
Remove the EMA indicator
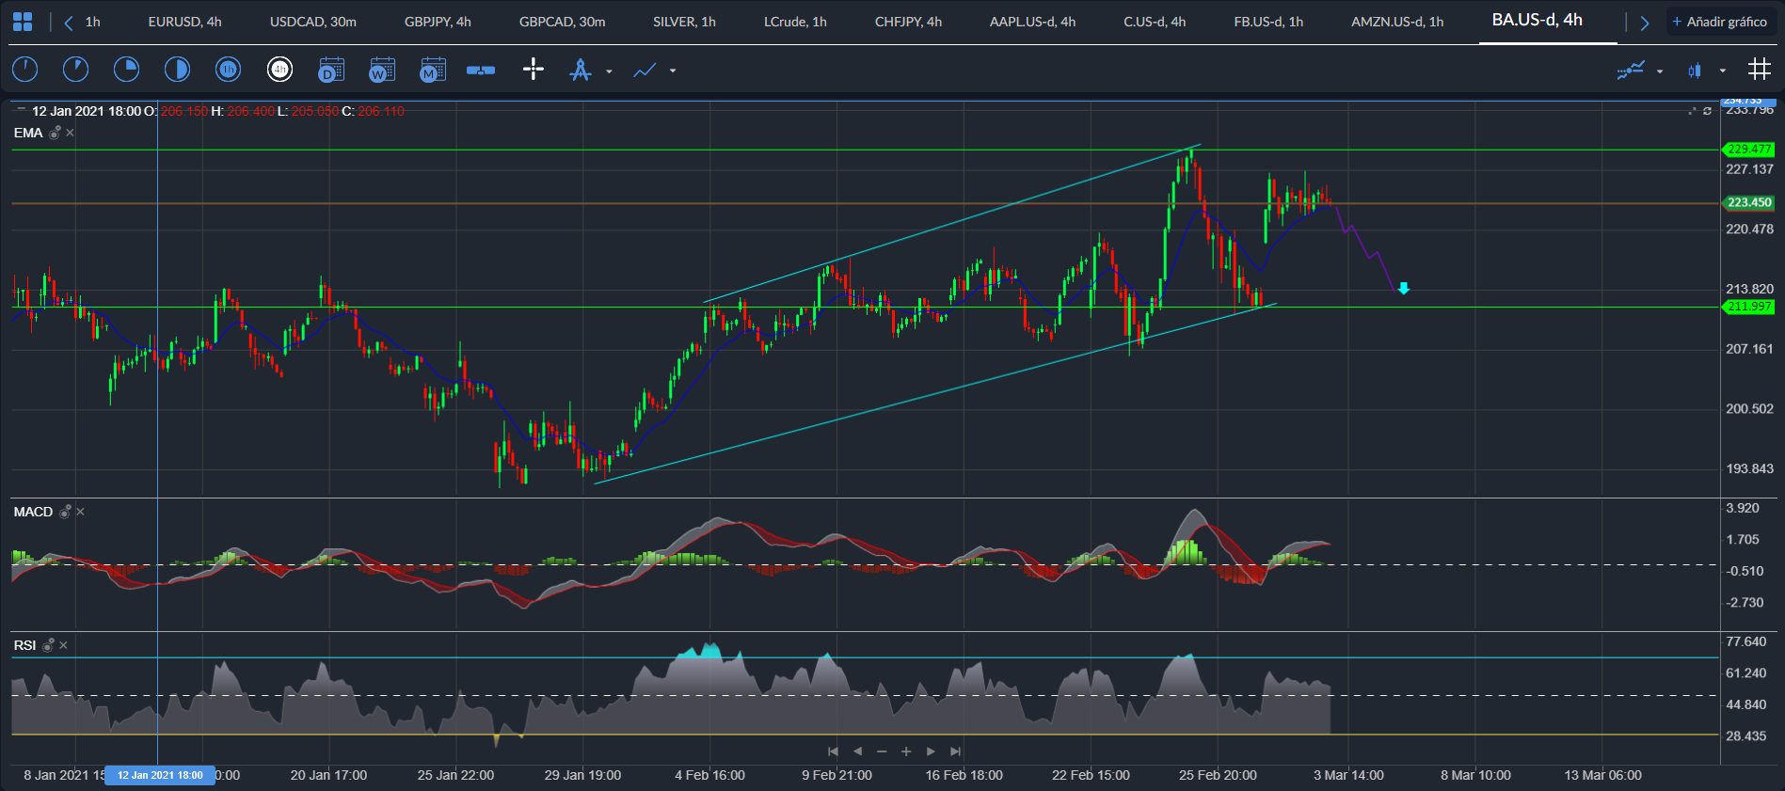[71, 133]
